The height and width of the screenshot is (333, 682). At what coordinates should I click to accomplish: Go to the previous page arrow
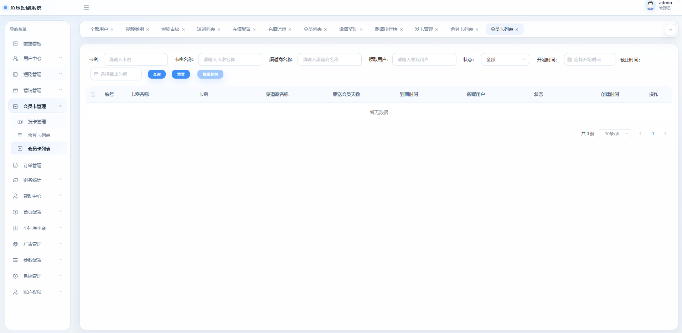click(x=640, y=134)
